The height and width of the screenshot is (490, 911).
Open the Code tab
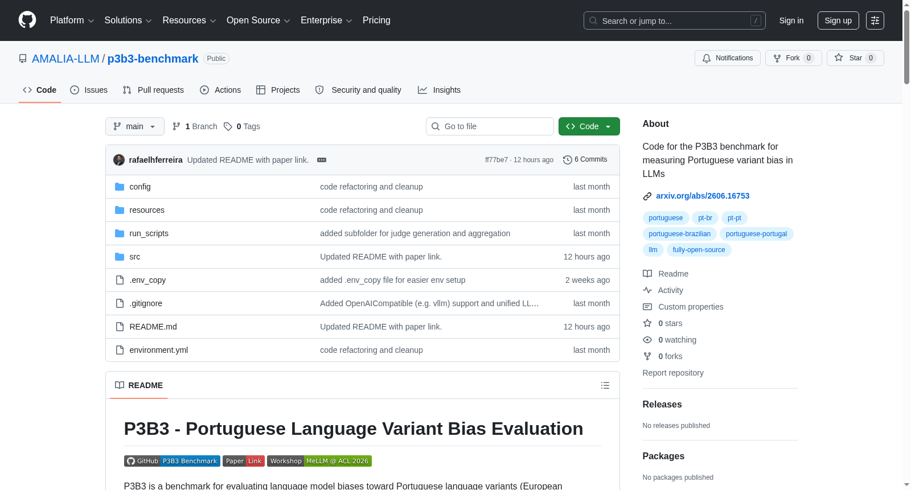(x=40, y=90)
